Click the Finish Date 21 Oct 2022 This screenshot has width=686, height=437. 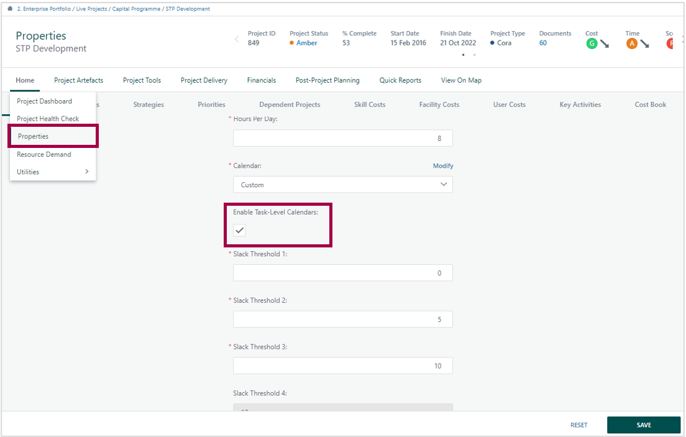tap(457, 43)
